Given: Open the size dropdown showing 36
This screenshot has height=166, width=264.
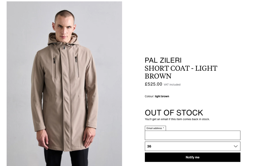Looking at the screenshot, I should (193, 146).
